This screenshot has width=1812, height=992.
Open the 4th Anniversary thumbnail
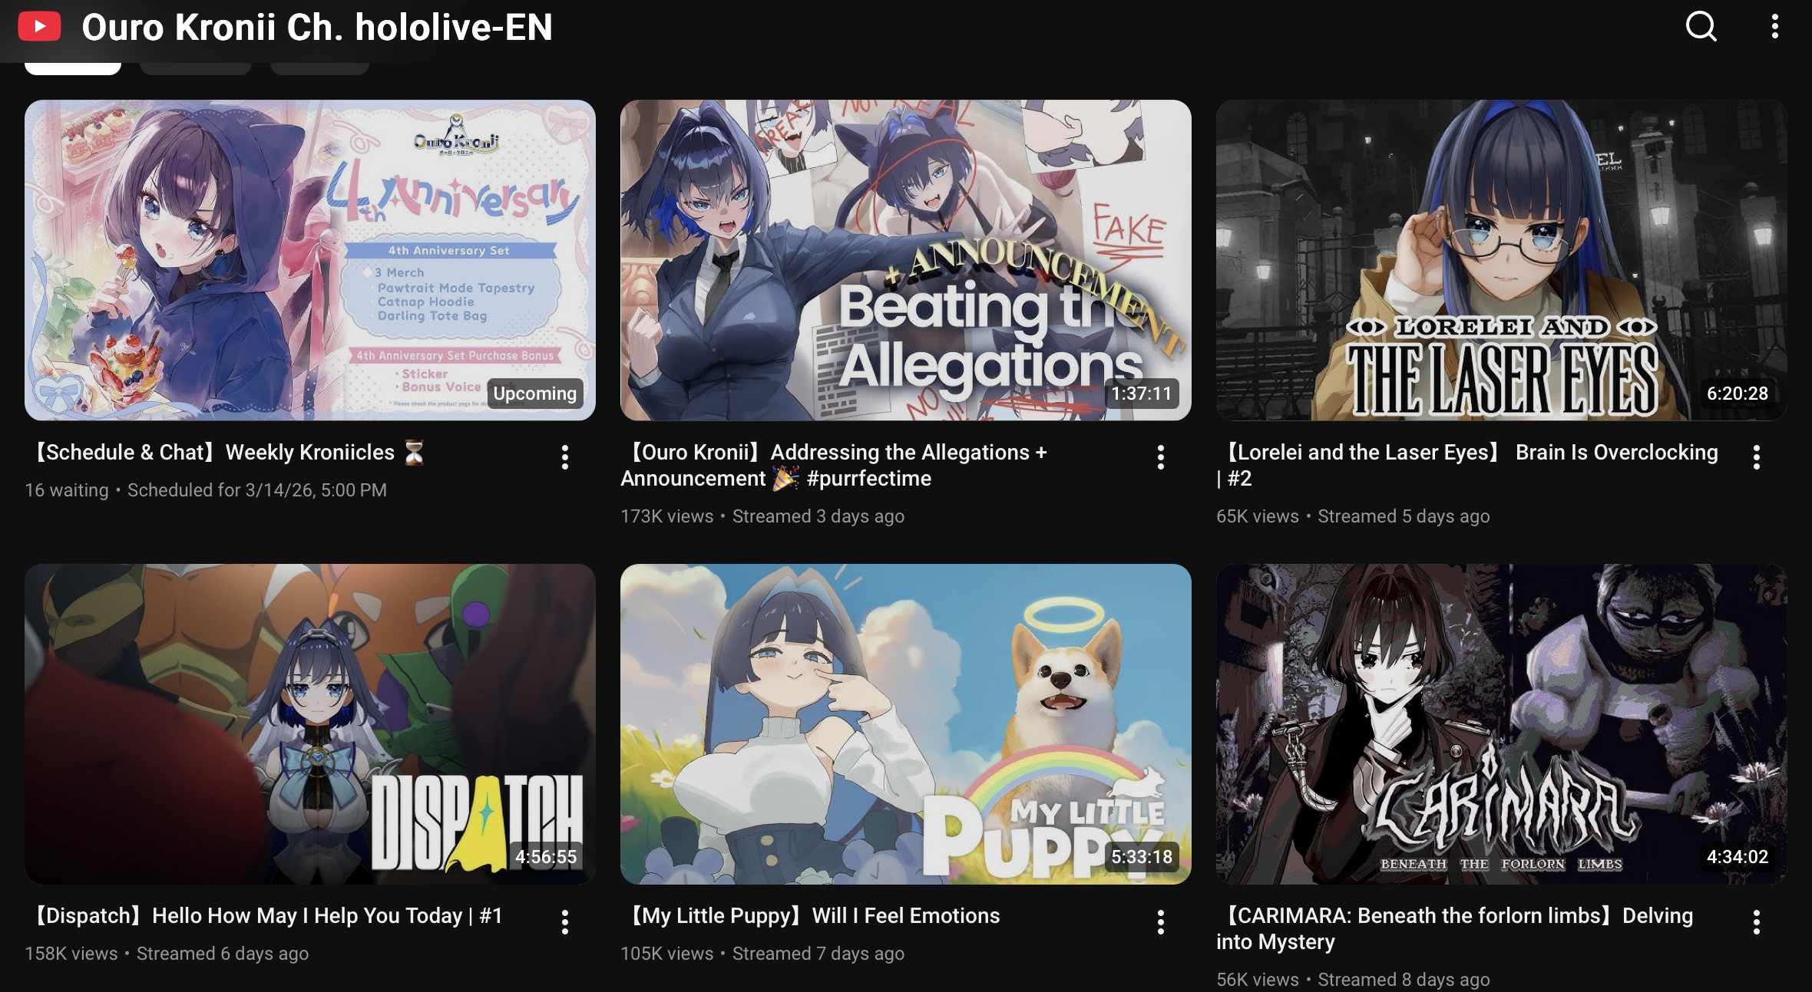(x=310, y=260)
